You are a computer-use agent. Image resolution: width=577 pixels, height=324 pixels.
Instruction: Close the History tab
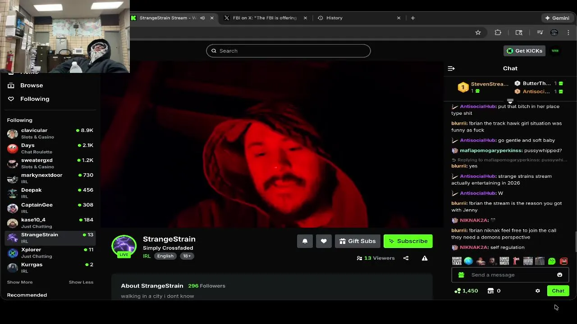coord(398,18)
